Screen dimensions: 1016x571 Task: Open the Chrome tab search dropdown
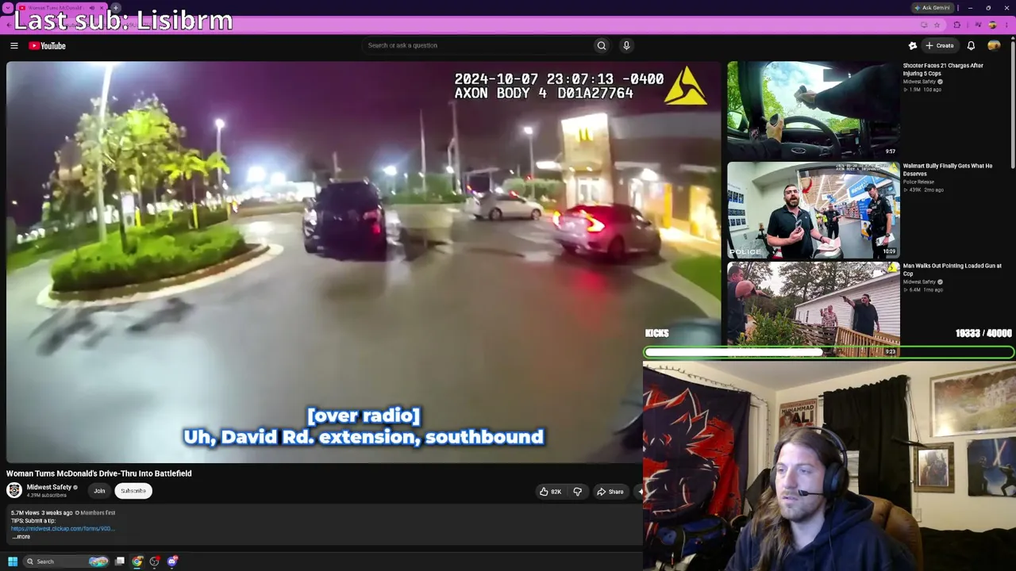[8, 8]
